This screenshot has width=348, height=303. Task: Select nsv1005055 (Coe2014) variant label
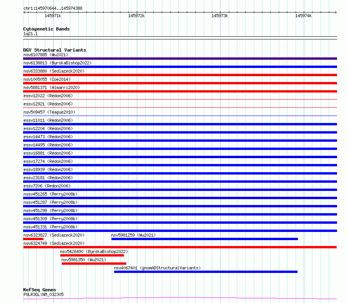point(47,79)
